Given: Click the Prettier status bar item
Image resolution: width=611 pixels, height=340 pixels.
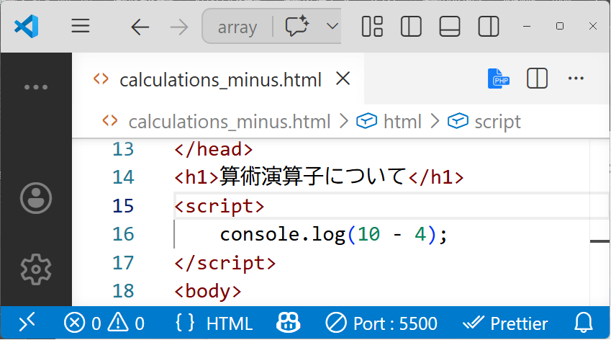Looking at the screenshot, I should pyautogui.click(x=505, y=323).
